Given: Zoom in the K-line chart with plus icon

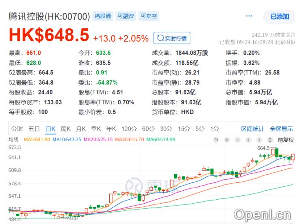Looking at the screenshot, I should [x=227, y=140].
